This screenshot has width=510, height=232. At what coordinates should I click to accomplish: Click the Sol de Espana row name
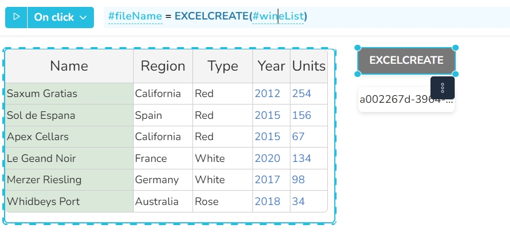coord(41,115)
